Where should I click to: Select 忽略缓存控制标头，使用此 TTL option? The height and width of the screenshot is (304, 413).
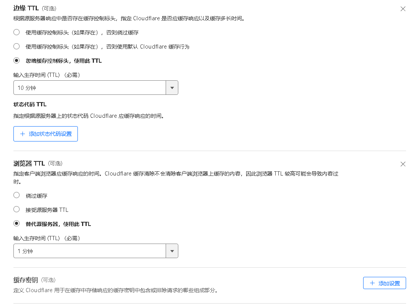coord(16,60)
